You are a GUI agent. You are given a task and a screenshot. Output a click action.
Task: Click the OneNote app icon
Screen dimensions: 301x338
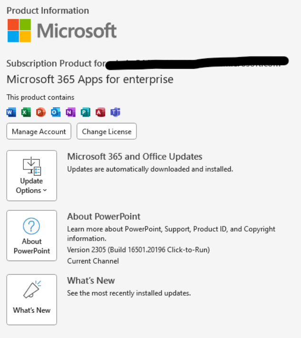[x=70, y=113]
